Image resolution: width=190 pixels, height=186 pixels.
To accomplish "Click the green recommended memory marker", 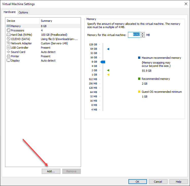I will coord(108,70).
